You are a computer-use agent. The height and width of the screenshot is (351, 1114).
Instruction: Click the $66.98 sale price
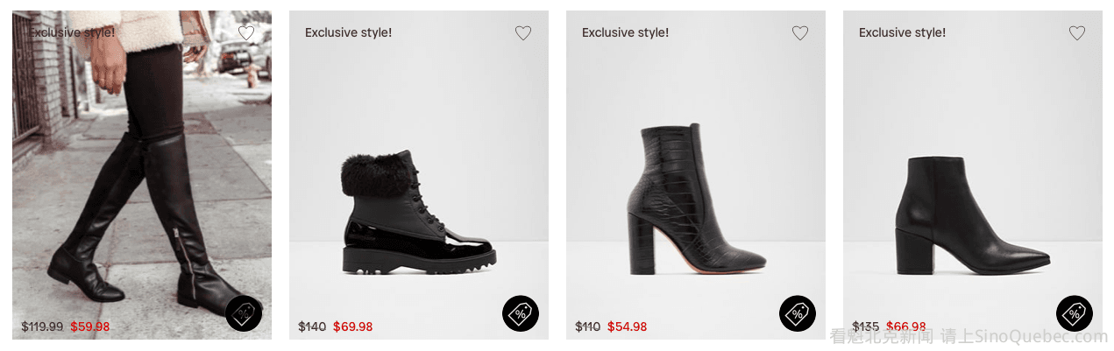(906, 326)
